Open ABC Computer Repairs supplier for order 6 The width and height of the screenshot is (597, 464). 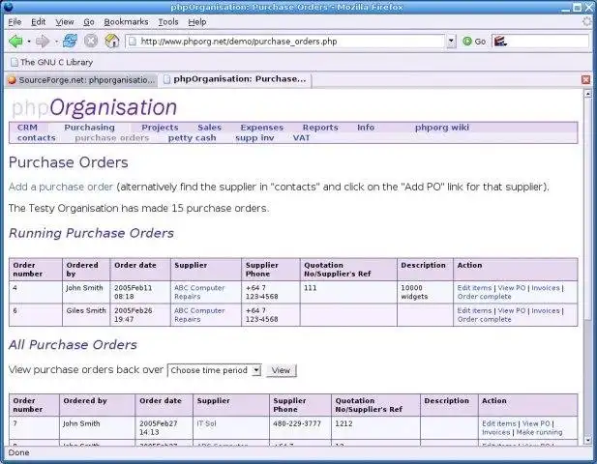(199, 315)
